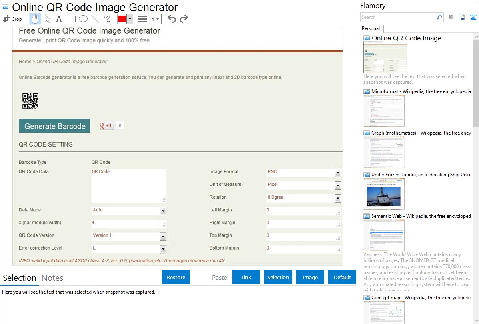Click the Right Margin field
The height and width of the screenshot is (324, 479).
[303, 224]
